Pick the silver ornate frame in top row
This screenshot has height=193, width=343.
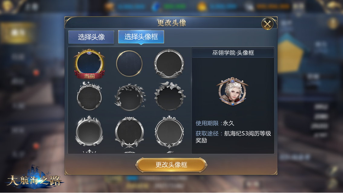[169, 64]
